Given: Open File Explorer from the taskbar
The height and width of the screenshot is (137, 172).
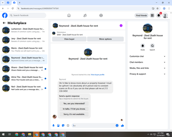Looking at the screenshot, I should coord(30,134).
